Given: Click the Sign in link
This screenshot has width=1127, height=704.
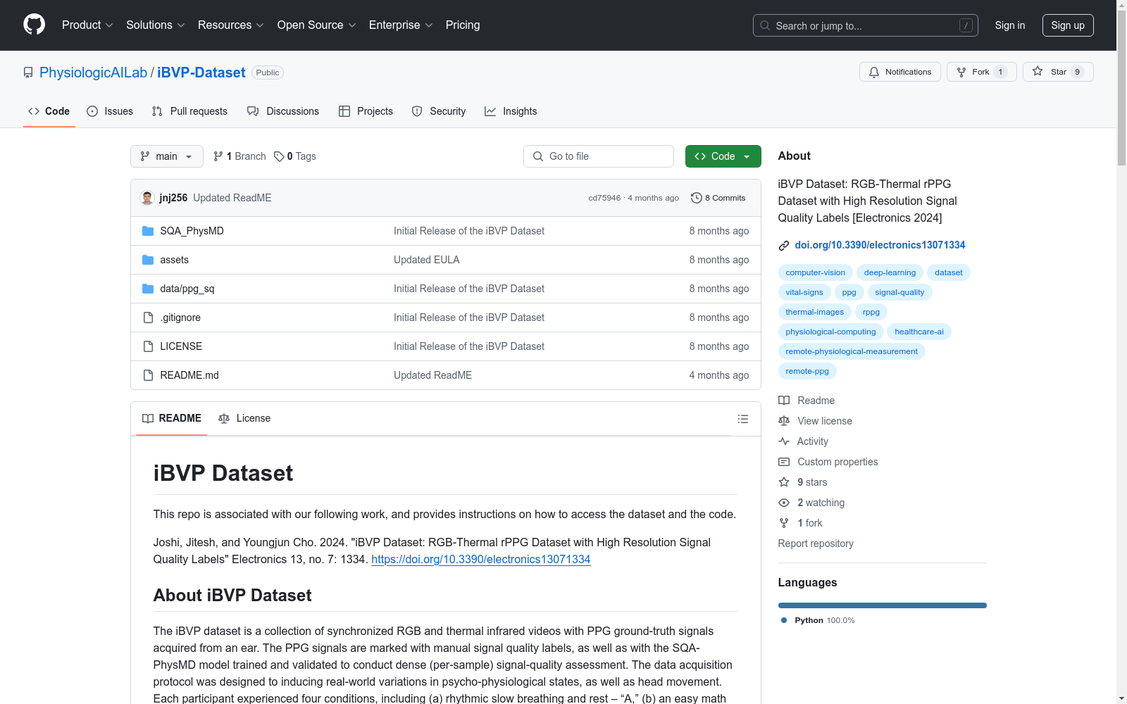Looking at the screenshot, I should point(1010,25).
